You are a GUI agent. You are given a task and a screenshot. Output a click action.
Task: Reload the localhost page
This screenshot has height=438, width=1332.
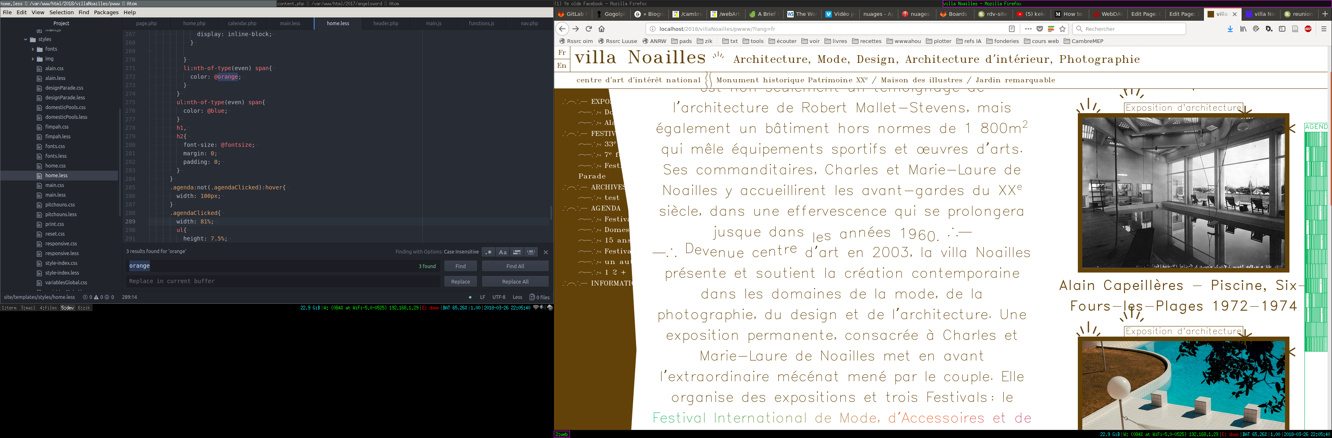[589, 29]
